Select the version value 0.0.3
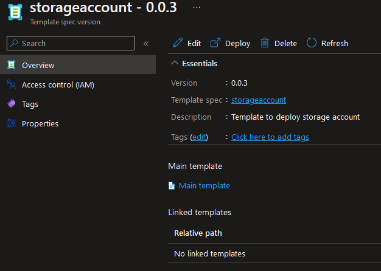The height and width of the screenshot is (271, 381). pyautogui.click(x=239, y=83)
